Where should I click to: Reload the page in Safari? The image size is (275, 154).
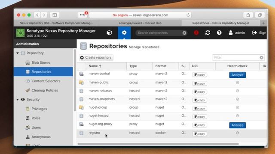[188, 15]
